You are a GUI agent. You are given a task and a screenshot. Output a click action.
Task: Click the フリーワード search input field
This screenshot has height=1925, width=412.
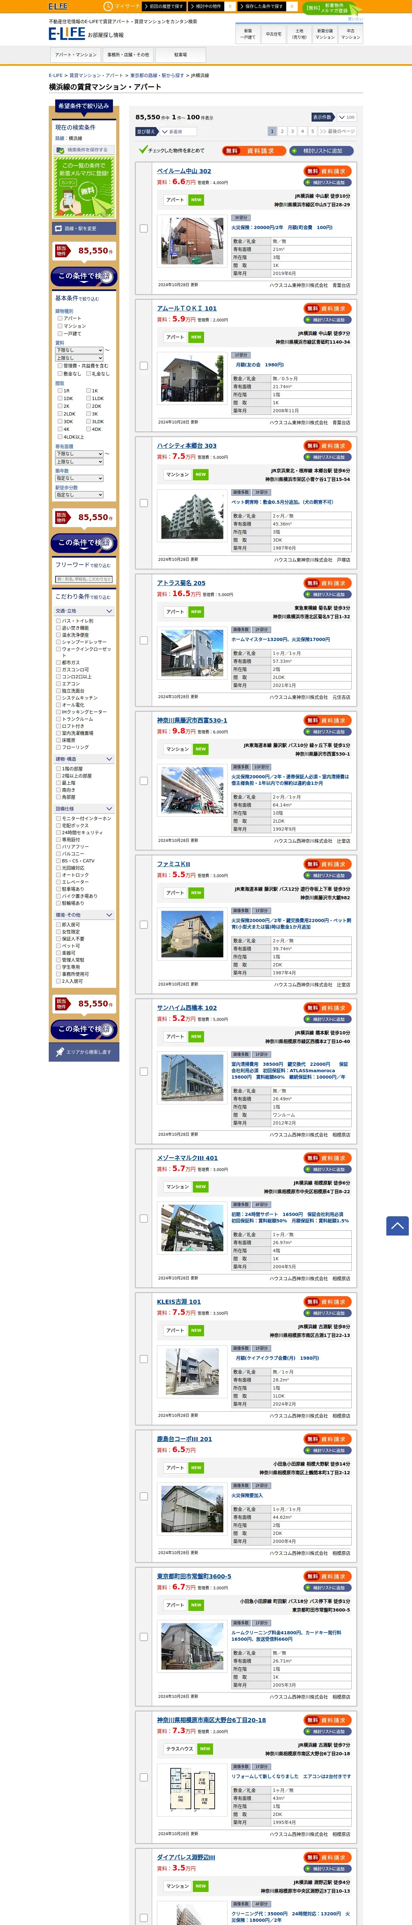tap(84, 579)
